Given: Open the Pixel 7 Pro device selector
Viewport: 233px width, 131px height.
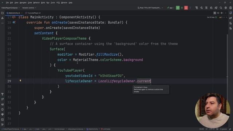Looking at the screenshot, I should click(150, 8).
